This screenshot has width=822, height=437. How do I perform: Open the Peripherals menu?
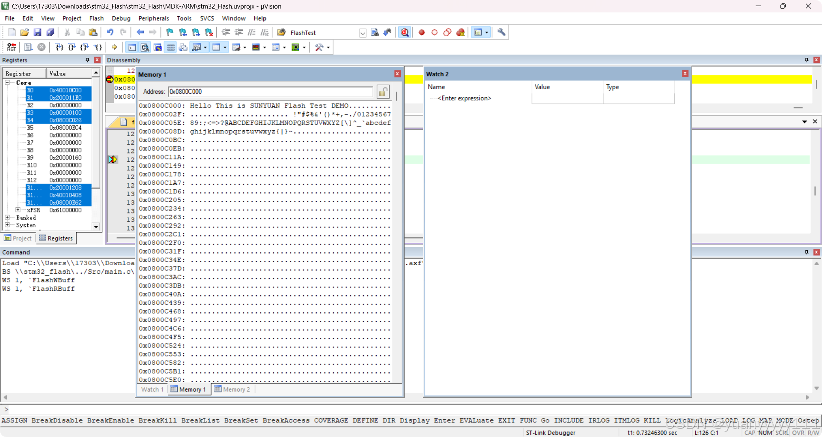pyautogui.click(x=153, y=18)
